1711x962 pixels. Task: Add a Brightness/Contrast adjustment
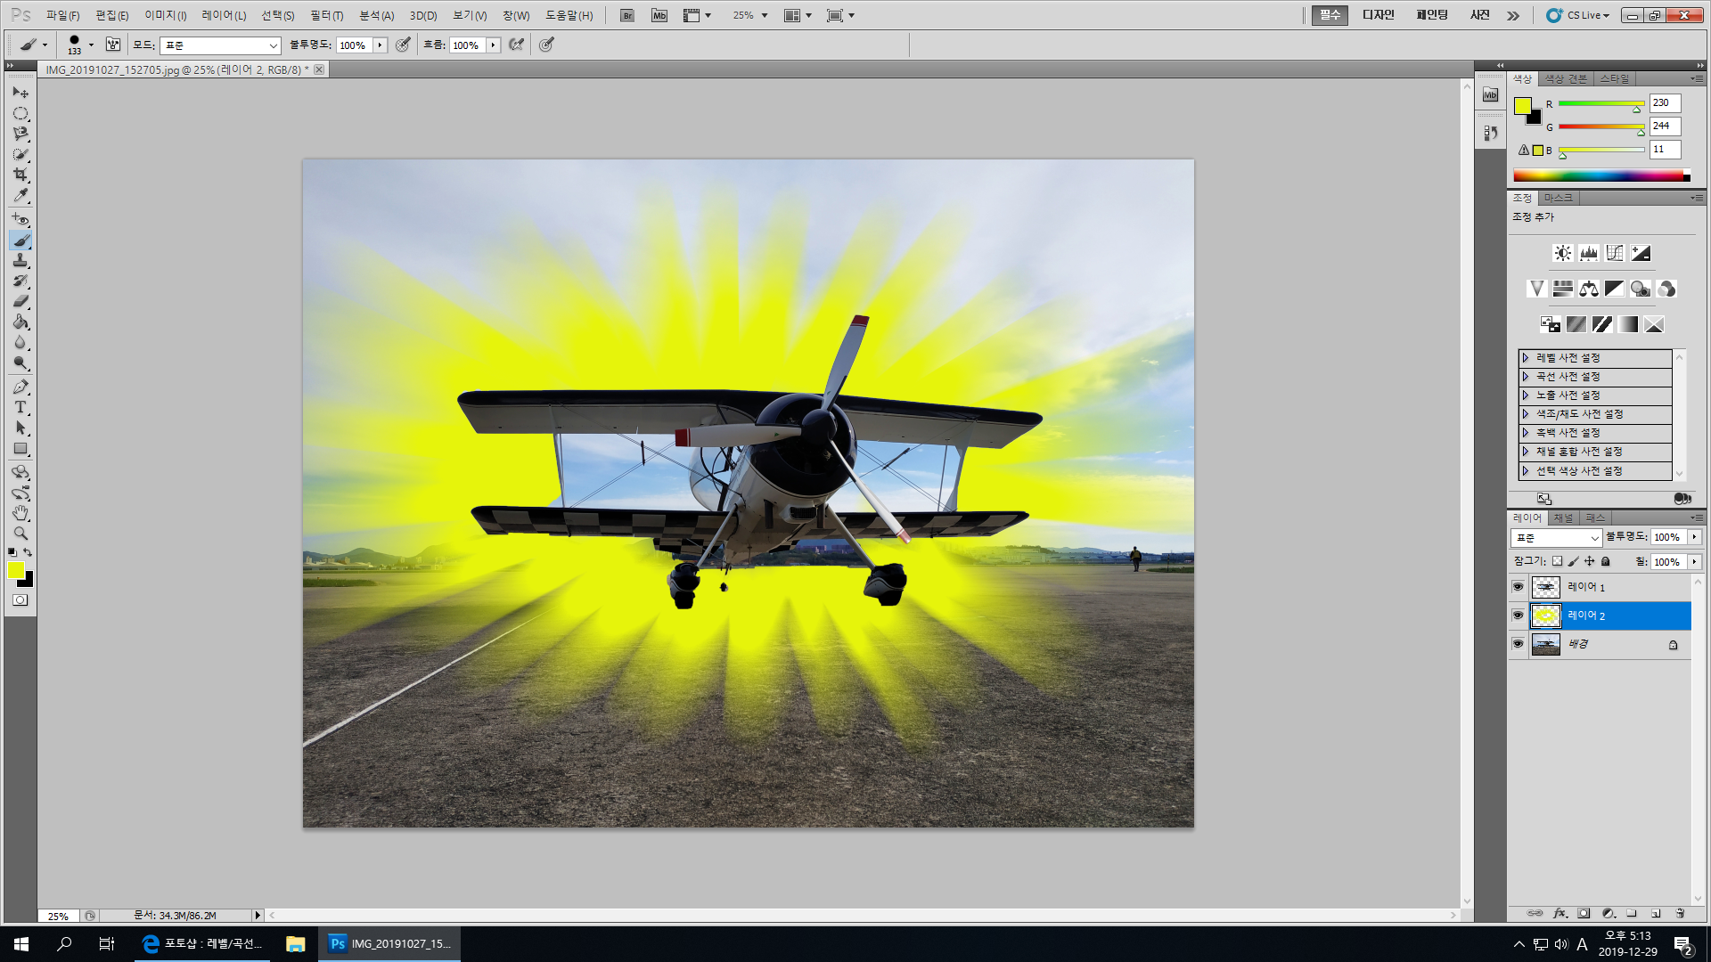click(x=1562, y=253)
